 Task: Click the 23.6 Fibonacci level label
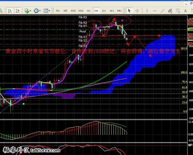coord(184,102)
